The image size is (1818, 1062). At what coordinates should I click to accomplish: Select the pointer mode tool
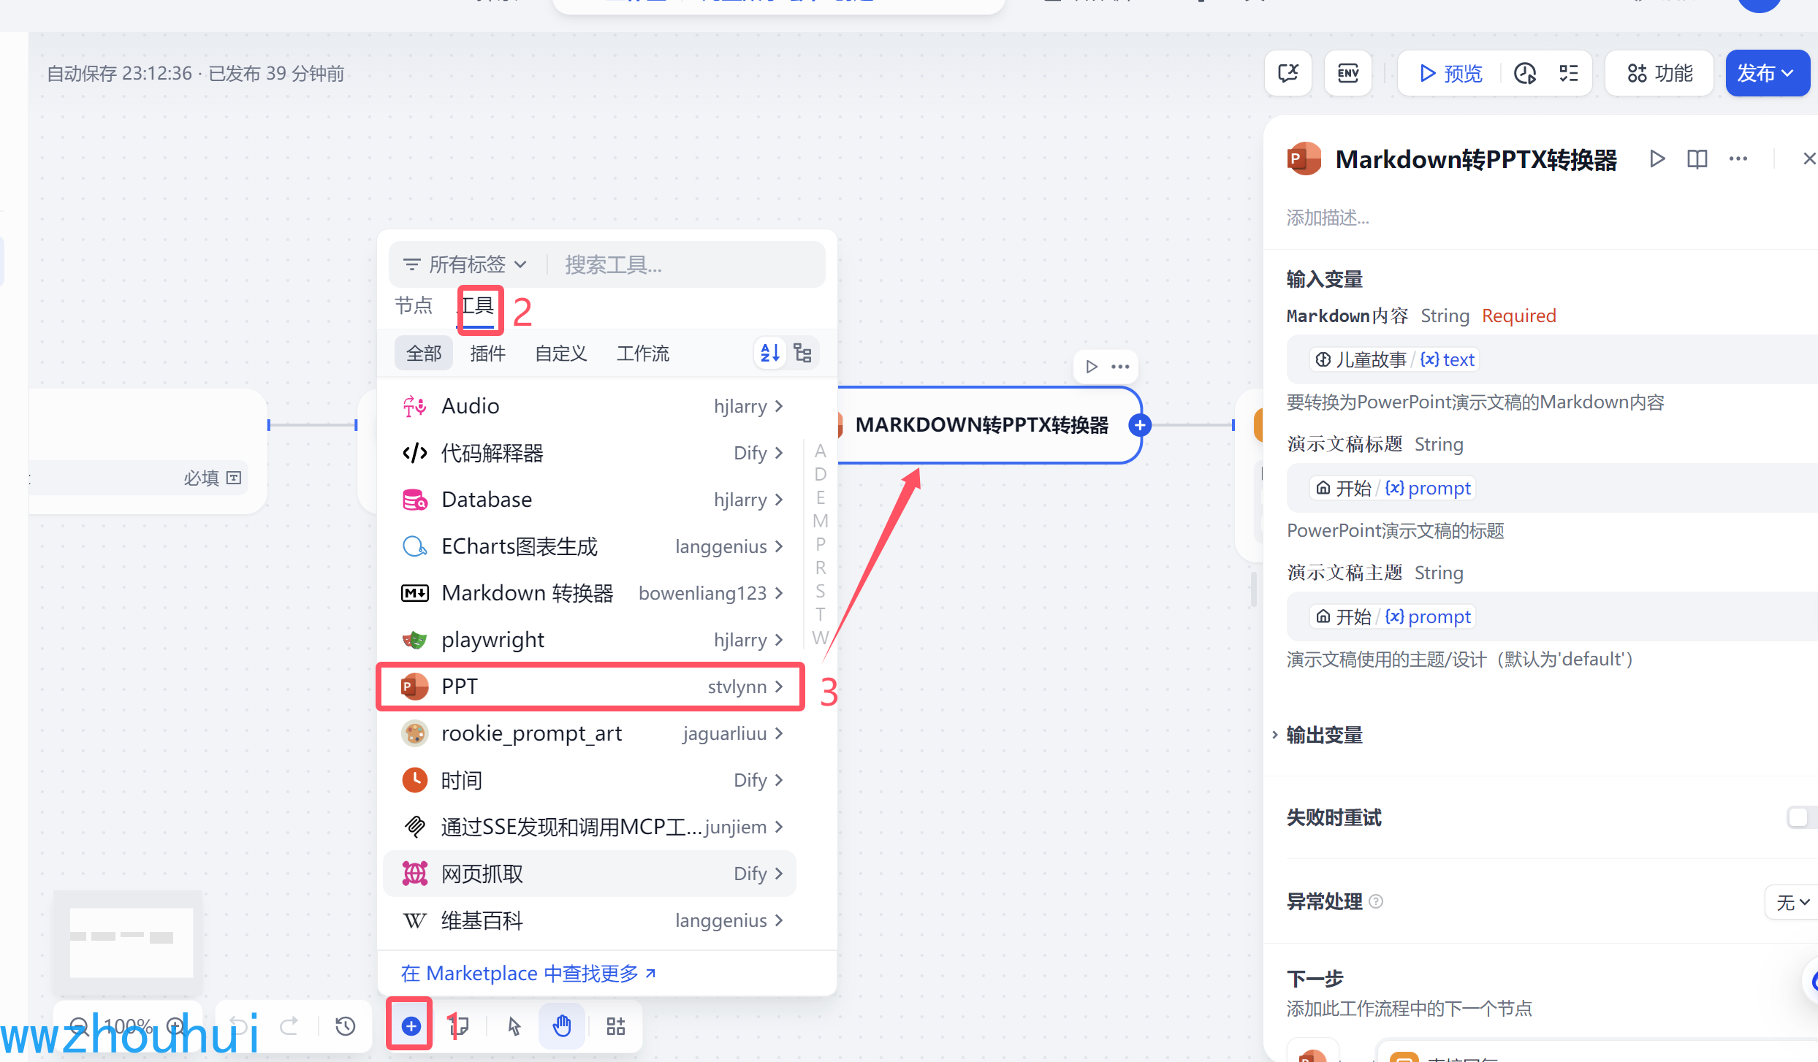(514, 1025)
